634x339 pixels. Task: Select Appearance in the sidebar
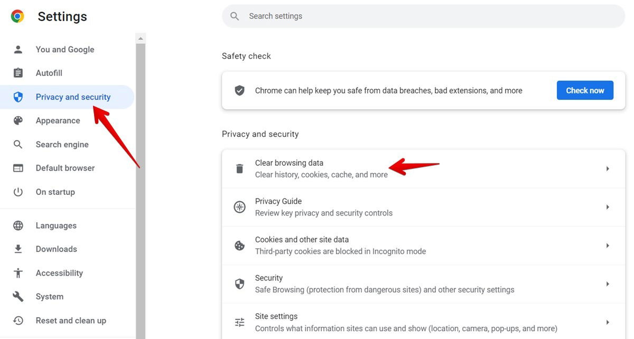coord(58,120)
